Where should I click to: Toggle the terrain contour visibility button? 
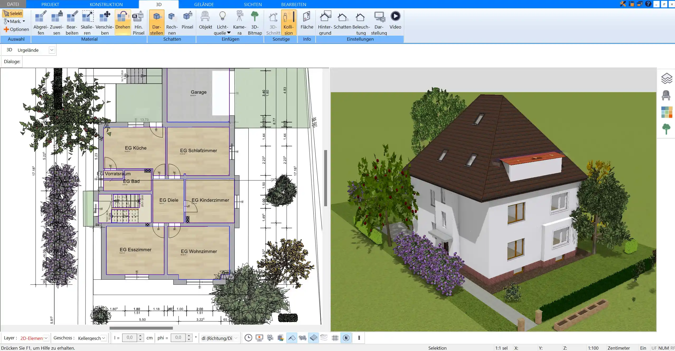point(324,338)
